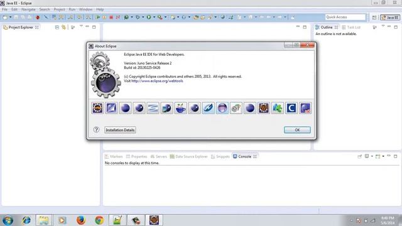Click the Suspend pause icon in the toolbar
The height and width of the screenshot is (226, 402).
tap(104, 17)
